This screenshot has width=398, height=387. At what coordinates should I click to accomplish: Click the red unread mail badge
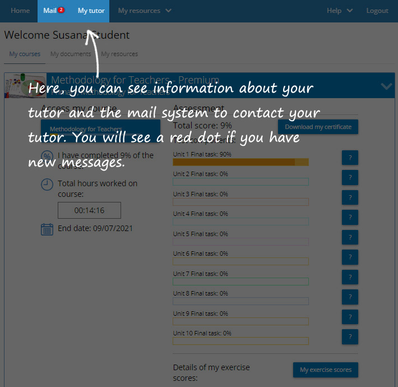pos(61,10)
